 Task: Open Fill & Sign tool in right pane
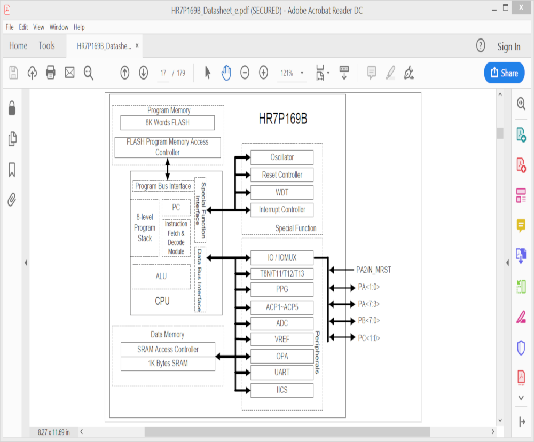tap(521, 318)
